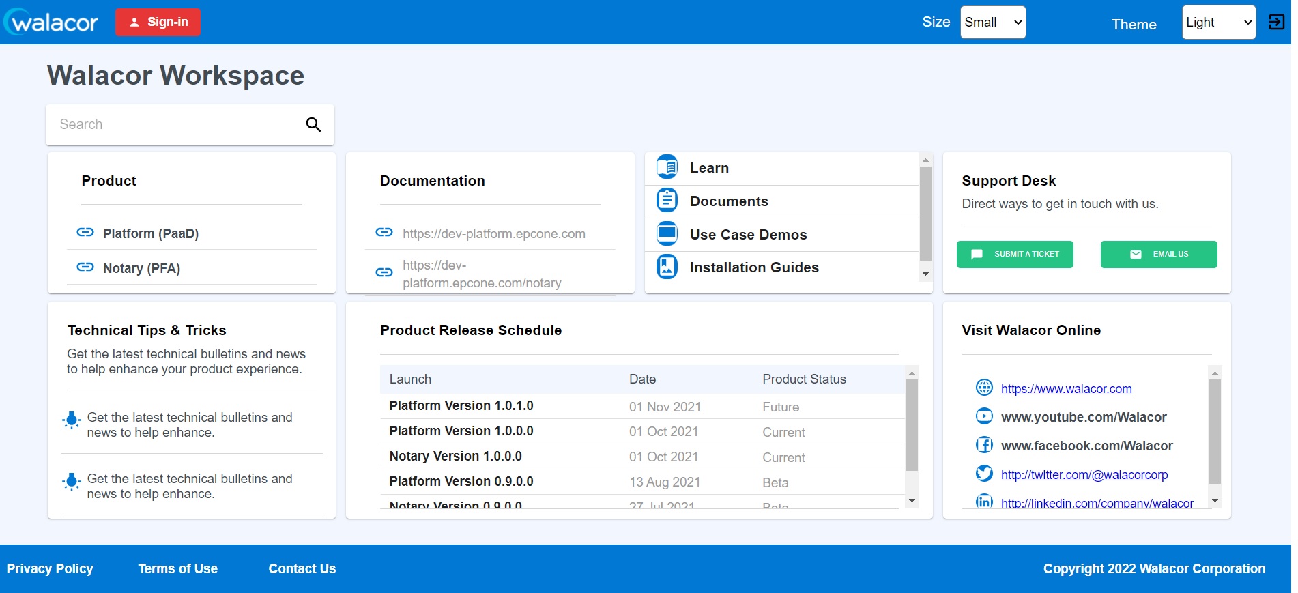This screenshot has width=1298, height=593.
Task: Click the Email Us button
Action: tap(1159, 255)
